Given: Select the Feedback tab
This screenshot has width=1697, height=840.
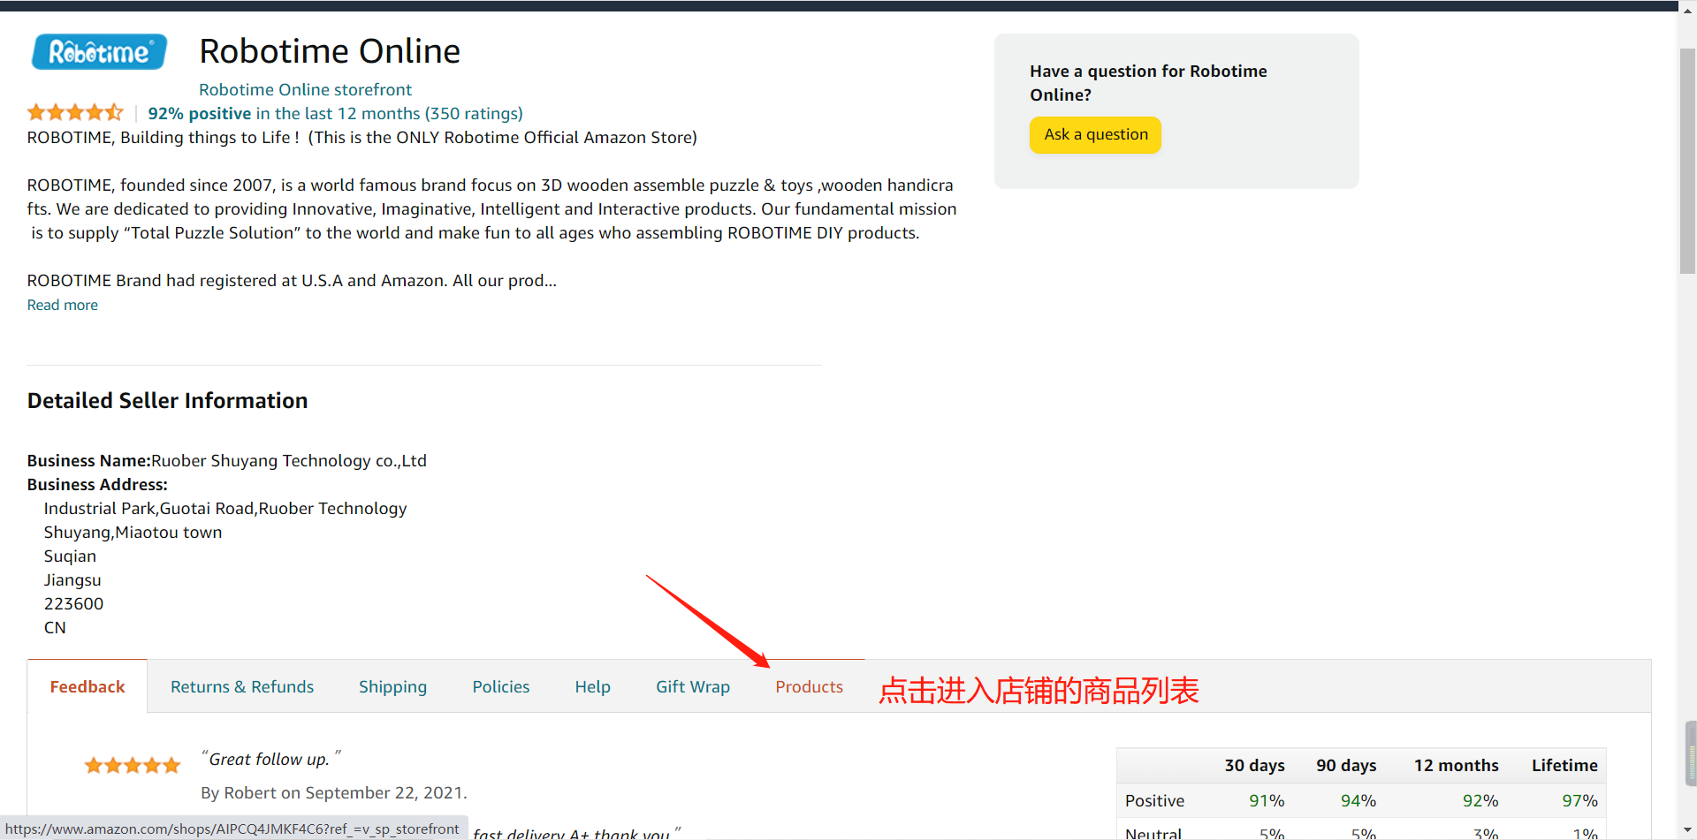Looking at the screenshot, I should click(x=88, y=686).
